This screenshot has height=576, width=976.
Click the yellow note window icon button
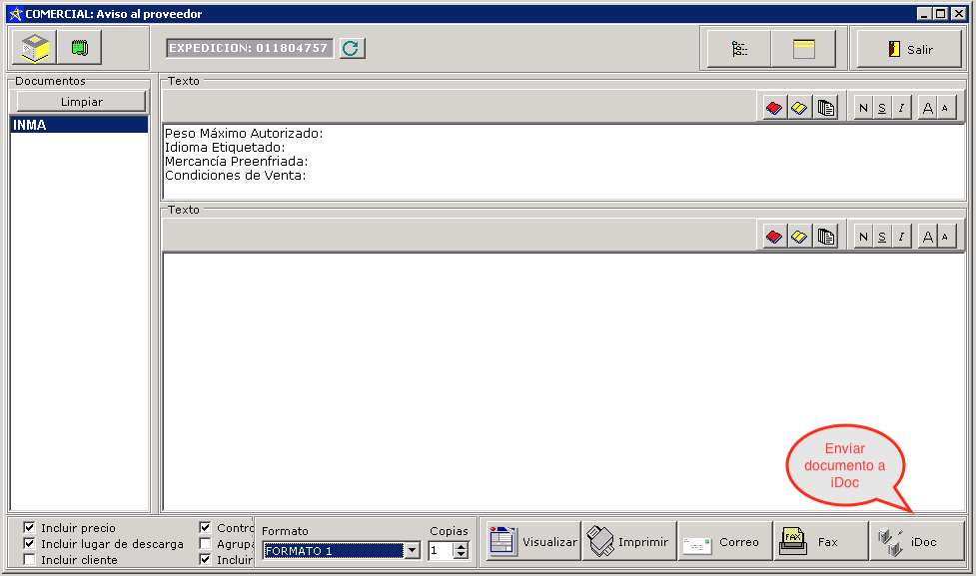[x=804, y=49]
